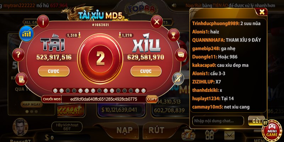This screenshot has height=142, width=284.
Task: Open the history scroll icon
Action: 21,79
